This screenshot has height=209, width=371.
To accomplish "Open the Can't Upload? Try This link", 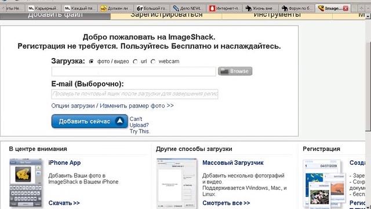I will [x=139, y=125].
